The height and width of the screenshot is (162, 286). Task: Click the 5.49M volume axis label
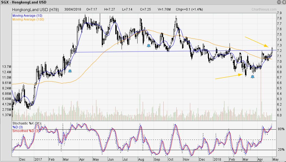pos(7,99)
